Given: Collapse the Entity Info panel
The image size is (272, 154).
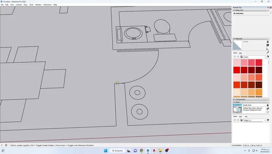Looking at the screenshot, I should pyautogui.click(x=234, y=10).
